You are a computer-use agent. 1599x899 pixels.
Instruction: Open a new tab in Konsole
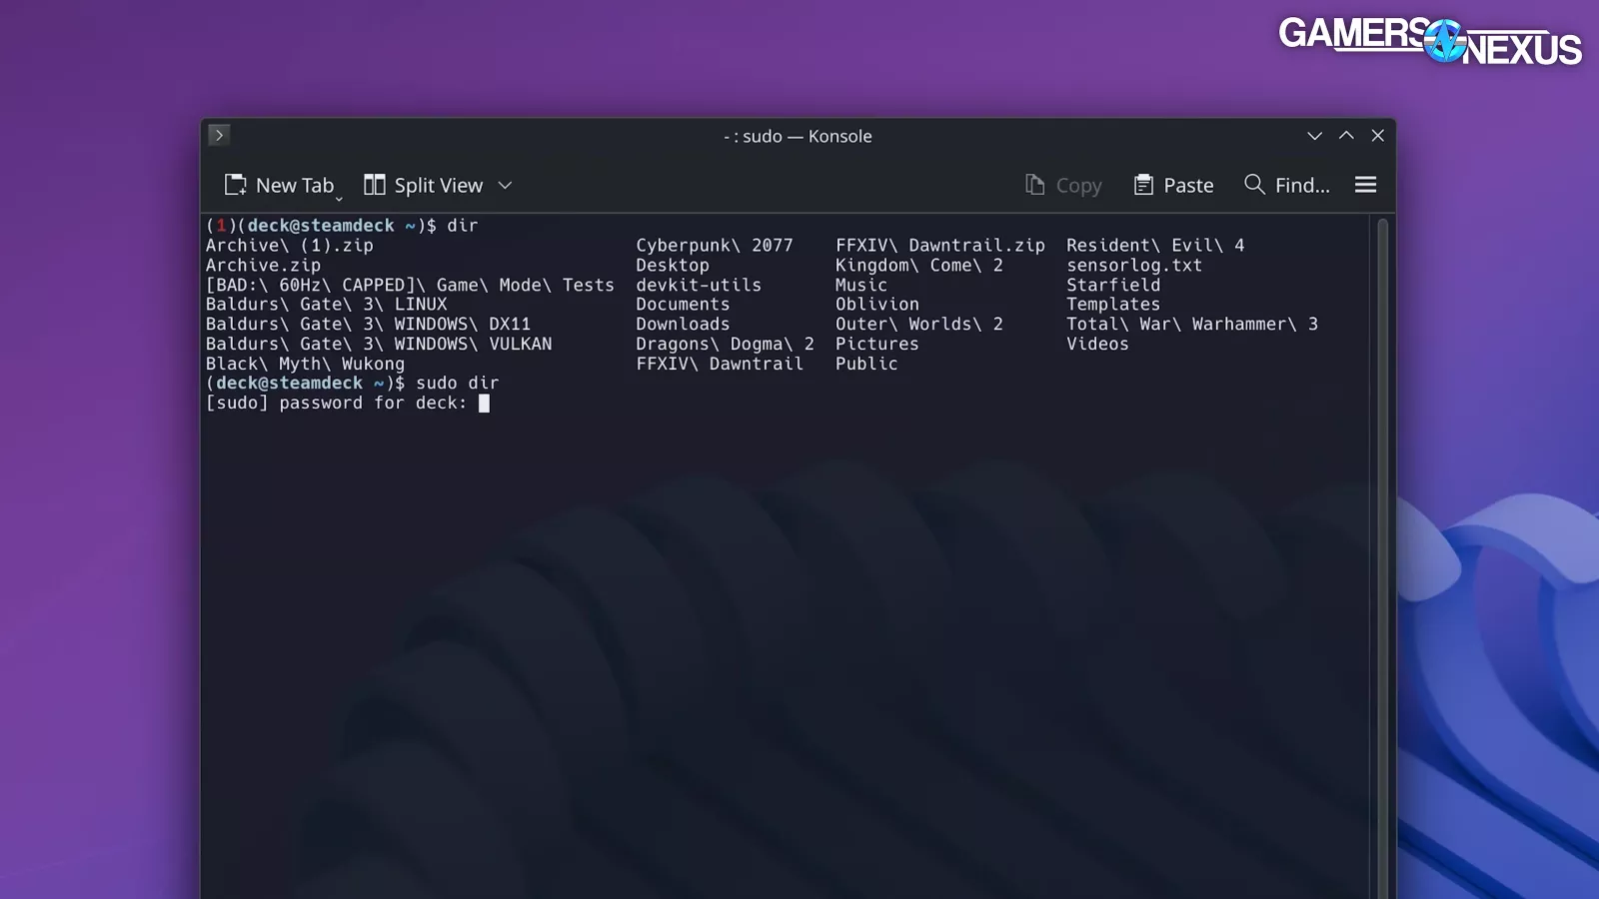pyautogui.click(x=279, y=185)
